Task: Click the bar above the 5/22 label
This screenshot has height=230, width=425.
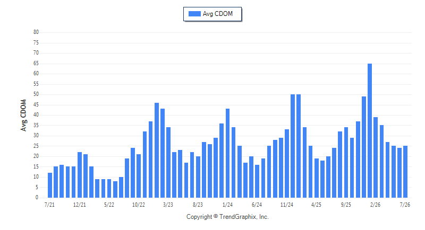Action: click(109, 188)
